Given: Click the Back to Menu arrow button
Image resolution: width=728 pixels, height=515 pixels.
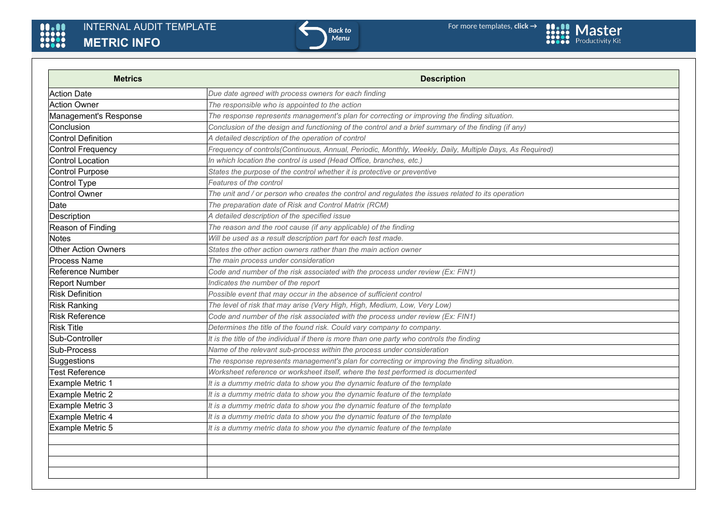Looking at the screenshot, I should (327, 35).
